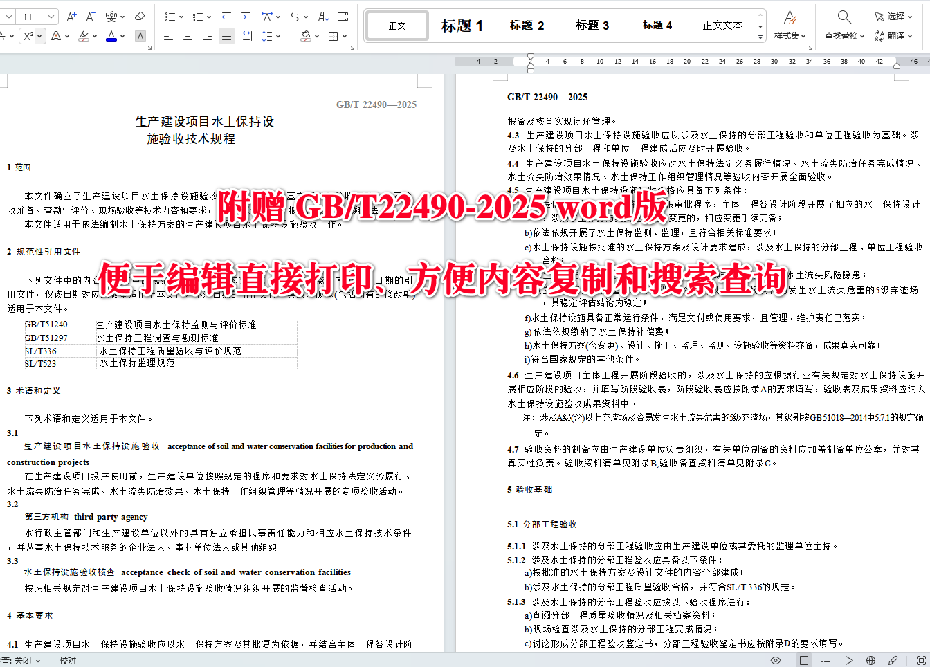Viewport: 930px width, 667px height.
Task: Click the Sort icon in the paragraph group
Action: click(x=325, y=16)
